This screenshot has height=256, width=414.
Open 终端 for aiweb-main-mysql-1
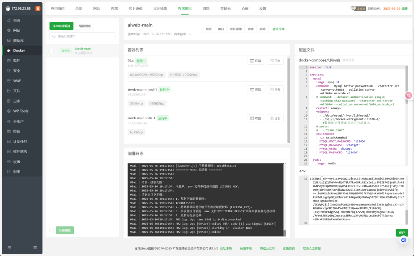[256, 90]
